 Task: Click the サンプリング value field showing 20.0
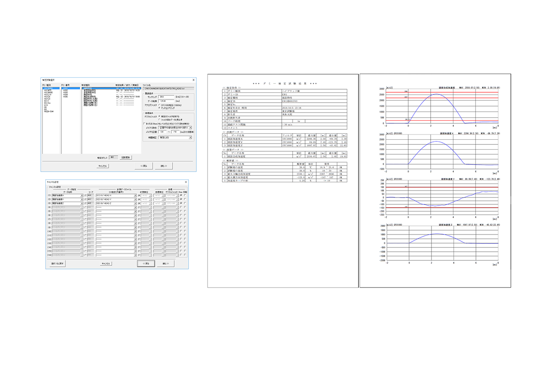[x=166, y=97]
